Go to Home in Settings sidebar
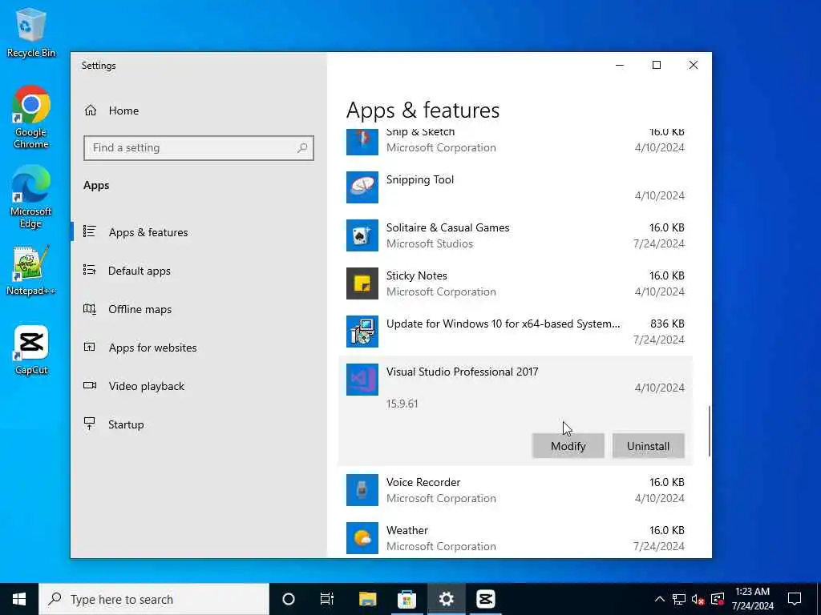 click(x=123, y=111)
